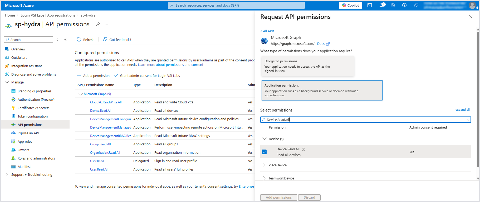Click the Enterprise link at bottom

[246, 187]
